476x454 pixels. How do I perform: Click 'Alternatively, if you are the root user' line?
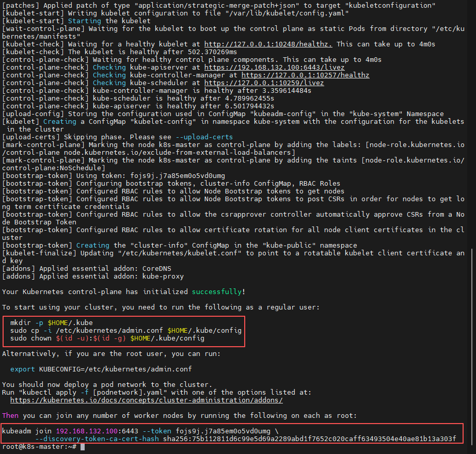pyautogui.click(x=111, y=353)
